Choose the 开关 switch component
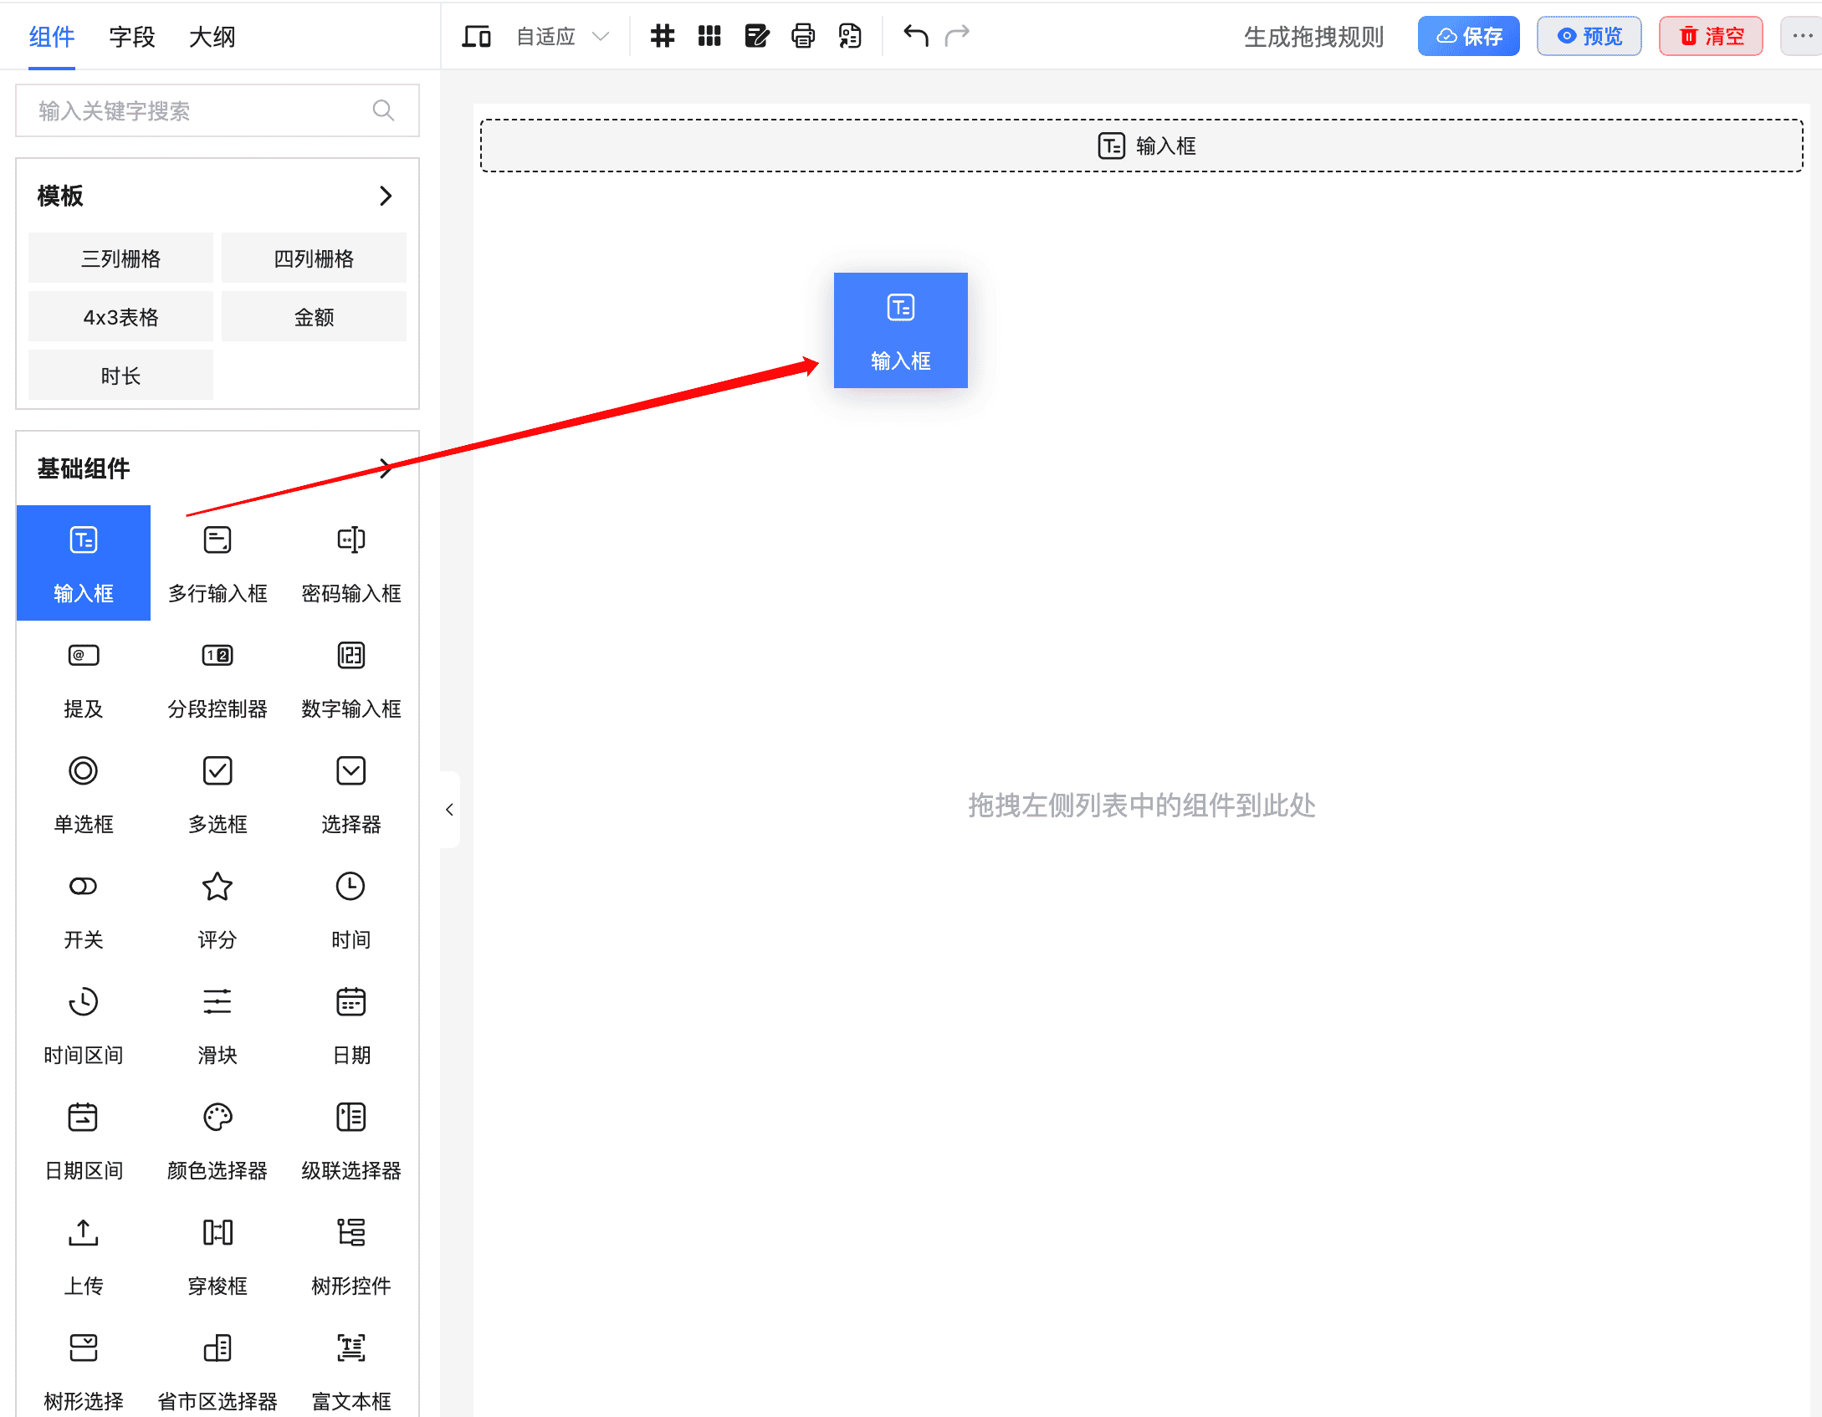Image resolution: width=1822 pixels, height=1417 pixels. tap(84, 909)
